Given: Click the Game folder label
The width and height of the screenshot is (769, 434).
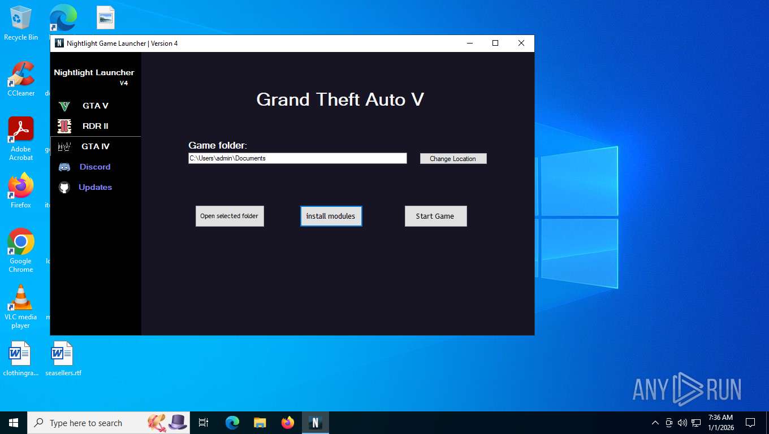Looking at the screenshot, I should point(218,145).
